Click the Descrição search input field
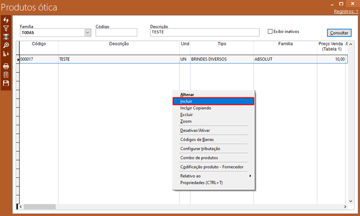The image size is (360, 216). (x=205, y=32)
